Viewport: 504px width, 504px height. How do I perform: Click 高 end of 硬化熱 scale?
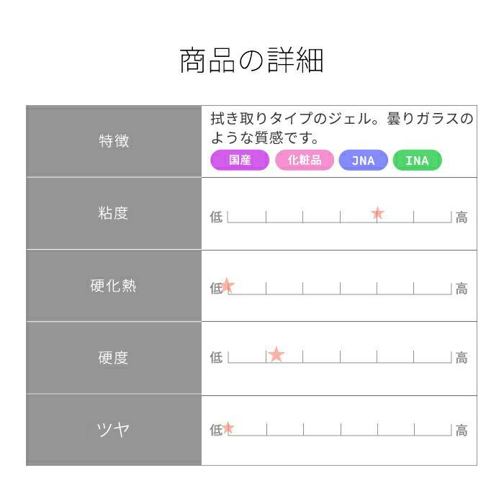462,289
